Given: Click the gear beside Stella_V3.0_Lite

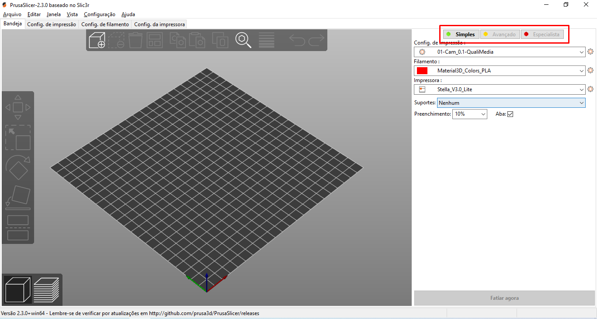Looking at the screenshot, I should [x=590, y=89].
